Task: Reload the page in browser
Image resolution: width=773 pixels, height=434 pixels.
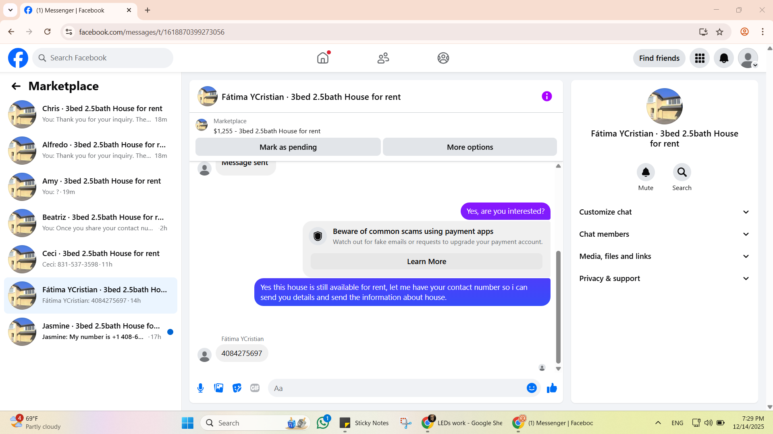Action: tap(47, 32)
